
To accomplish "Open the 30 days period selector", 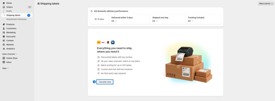I will tap(99, 19).
